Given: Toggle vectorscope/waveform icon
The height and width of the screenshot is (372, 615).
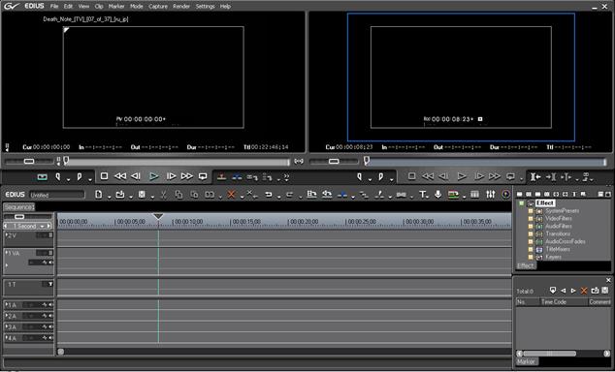Looking at the screenshot, I should click(506, 194).
